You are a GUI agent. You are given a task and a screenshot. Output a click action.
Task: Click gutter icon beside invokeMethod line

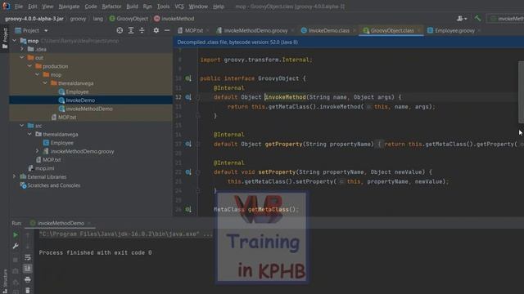tap(188, 97)
